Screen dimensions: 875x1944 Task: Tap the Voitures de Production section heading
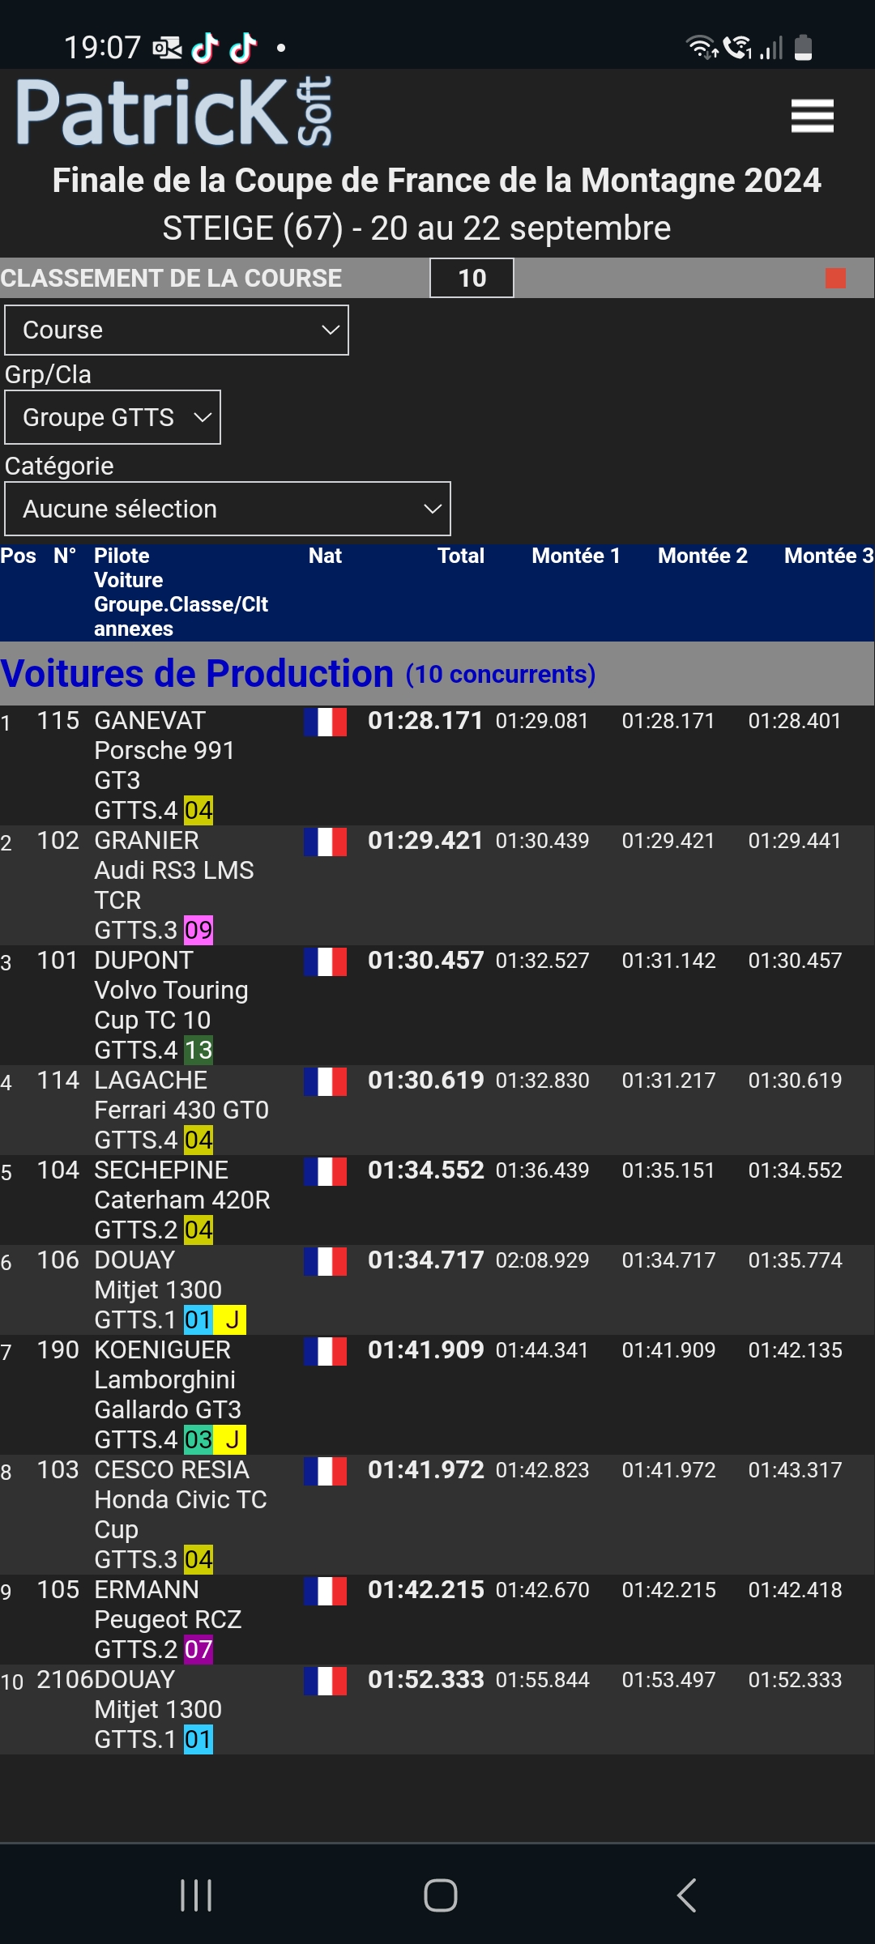(x=197, y=674)
